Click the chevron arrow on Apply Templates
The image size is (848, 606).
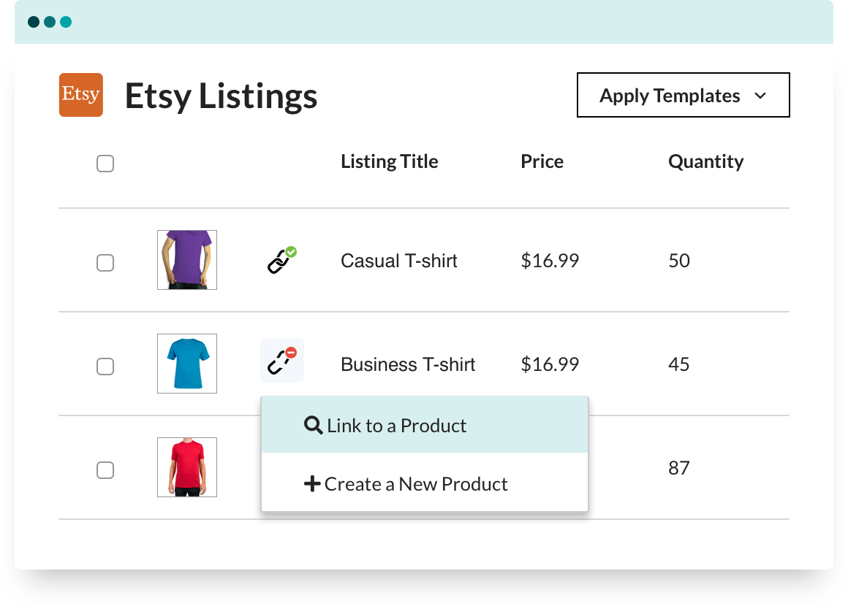tap(760, 95)
